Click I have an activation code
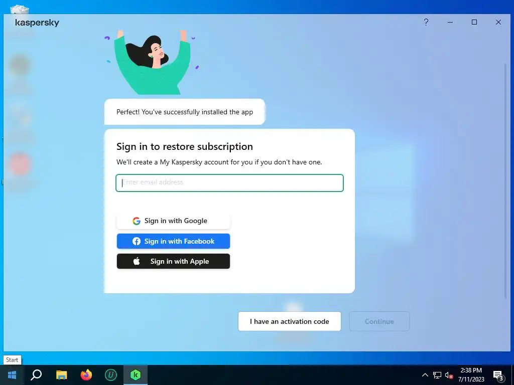This screenshot has height=385, width=514. pyautogui.click(x=290, y=321)
